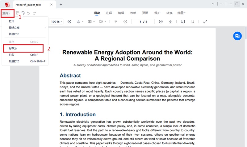The image size is (247, 147).
Task: Click the zoom in plus icon
Action: pyautogui.click(x=69, y=22)
